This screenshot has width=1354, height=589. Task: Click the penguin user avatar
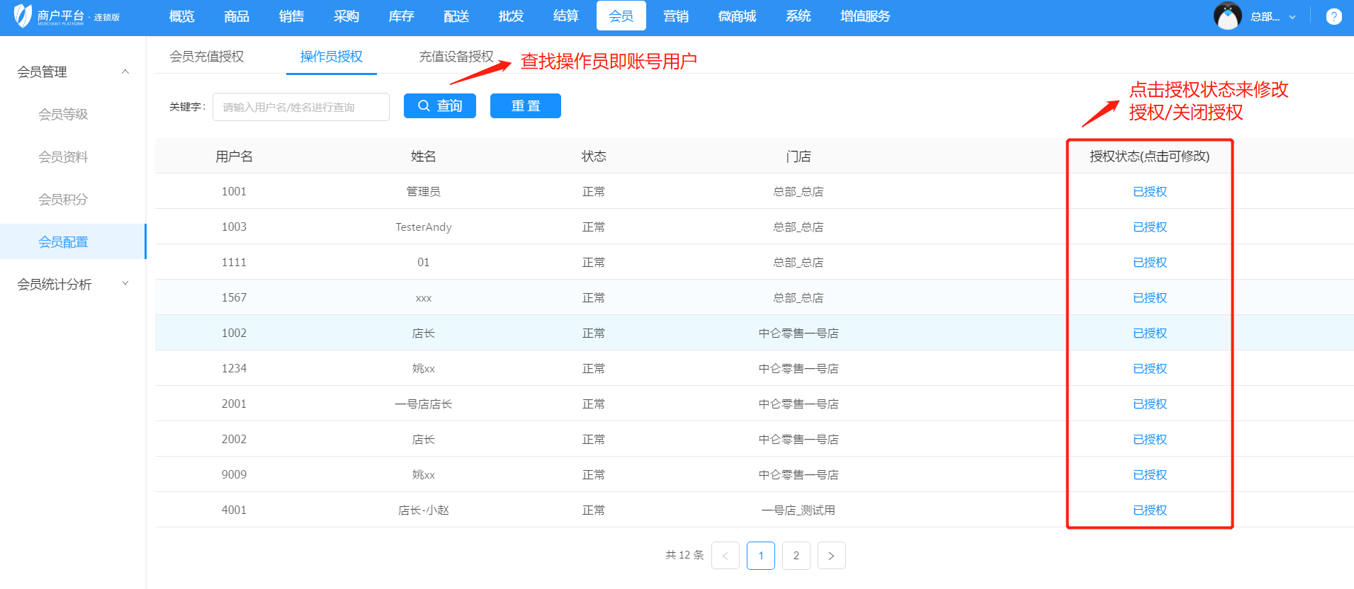(x=1227, y=16)
